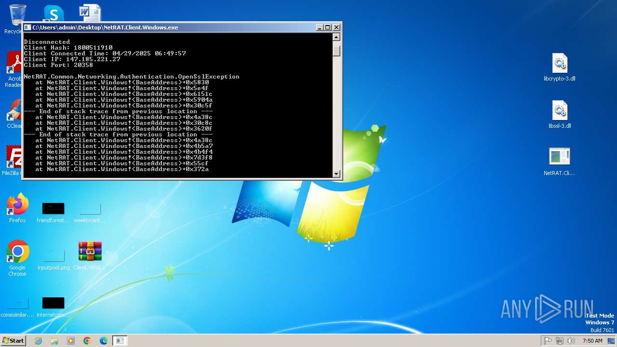Open the volume speaker tray icon
The height and width of the screenshot is (347, 617).
click(x=571, y=341)
